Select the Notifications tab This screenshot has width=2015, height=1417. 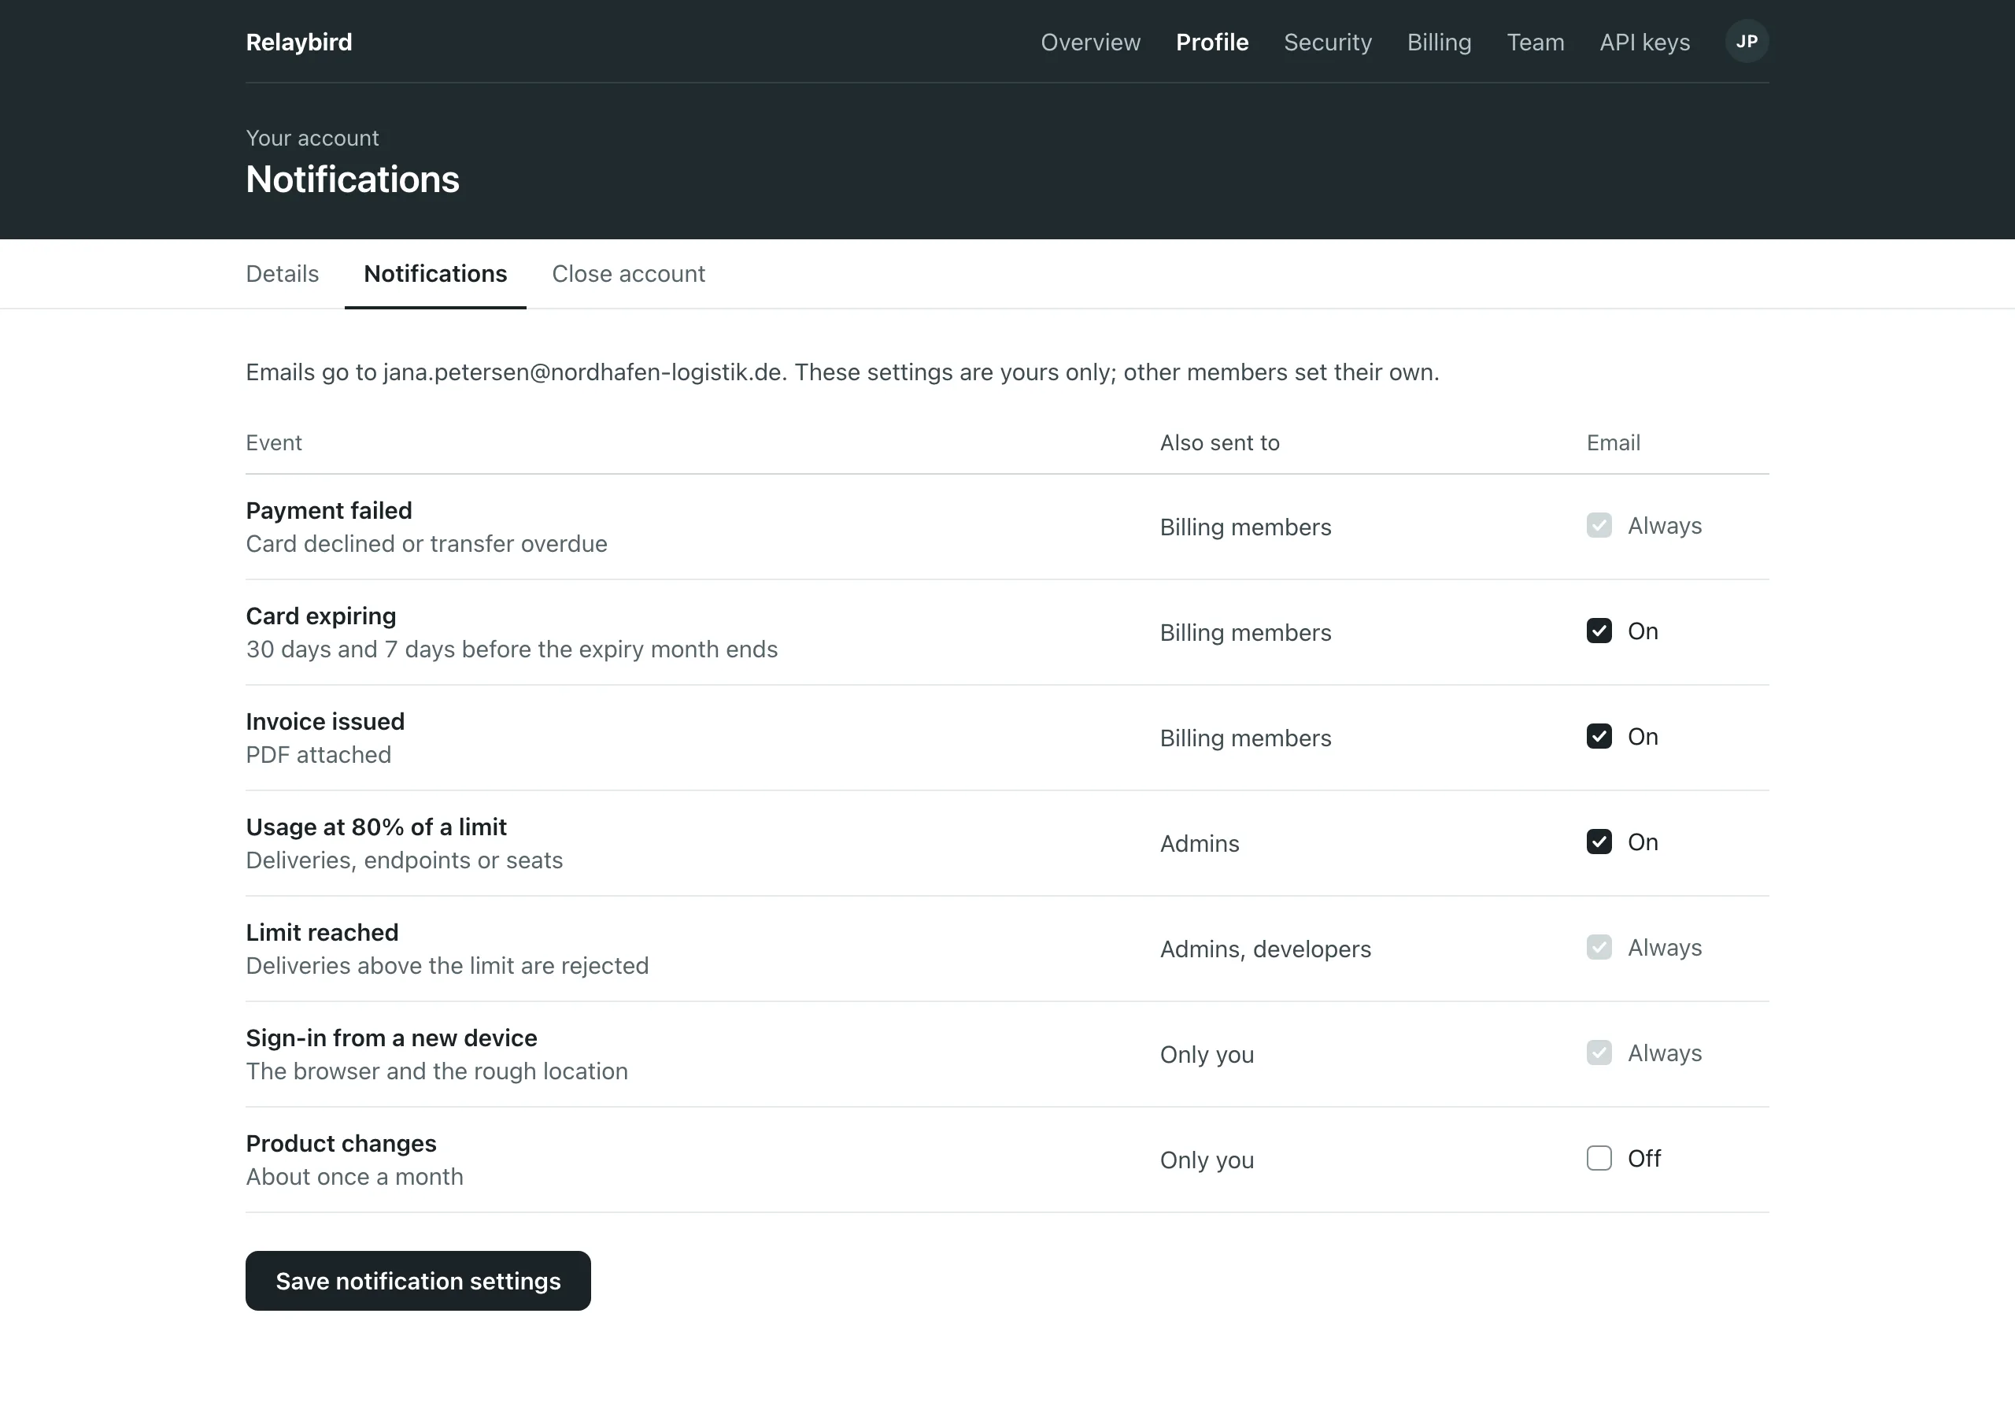click(x=435, y=274)
